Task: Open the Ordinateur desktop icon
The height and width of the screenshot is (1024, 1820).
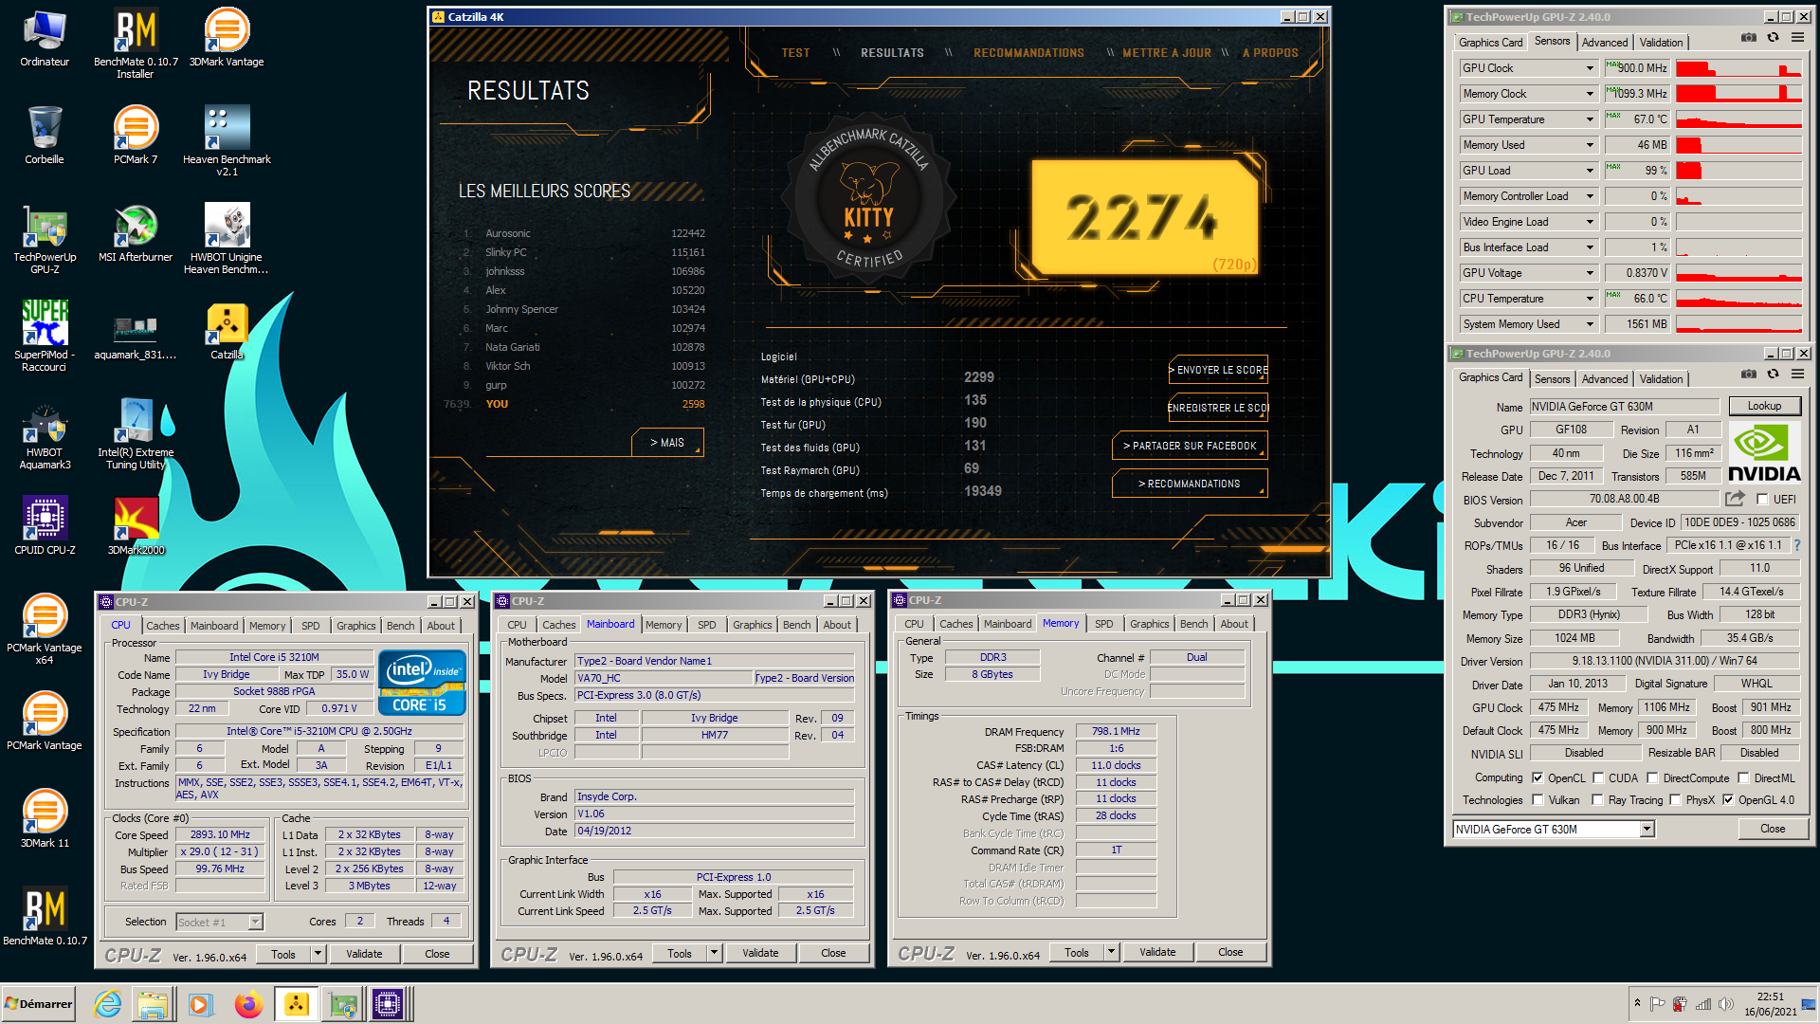Action: pyautogui.click(x=45, y=38)
